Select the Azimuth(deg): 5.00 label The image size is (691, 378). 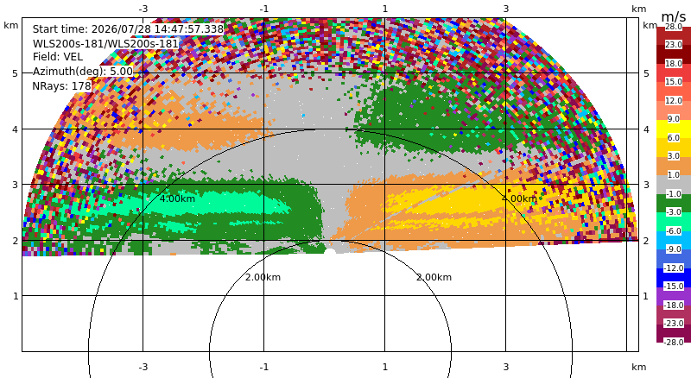click(x=83, y=72)
